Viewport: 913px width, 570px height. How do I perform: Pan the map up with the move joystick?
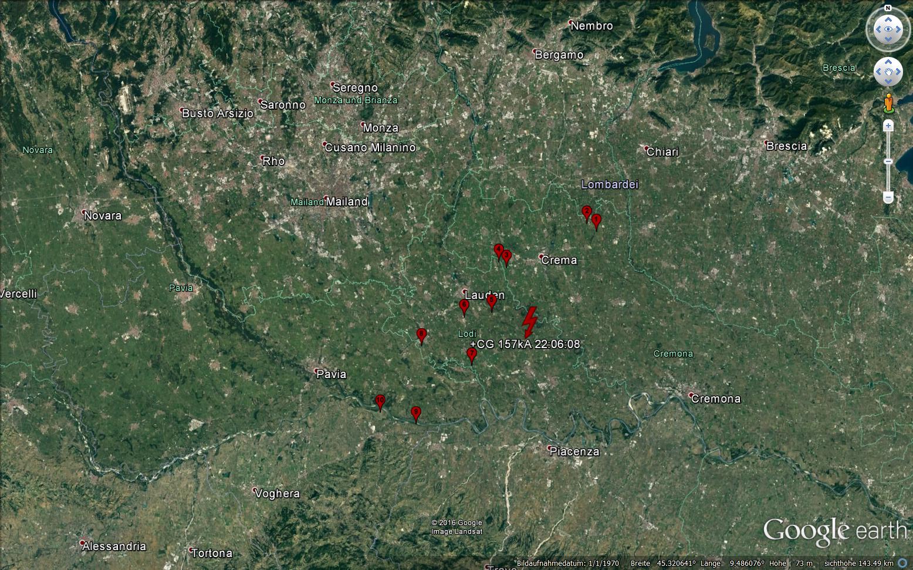coord(888,62)
